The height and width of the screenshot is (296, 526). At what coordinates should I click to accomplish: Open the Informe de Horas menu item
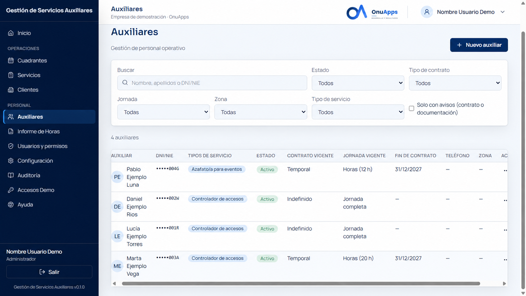coord(49,131)
